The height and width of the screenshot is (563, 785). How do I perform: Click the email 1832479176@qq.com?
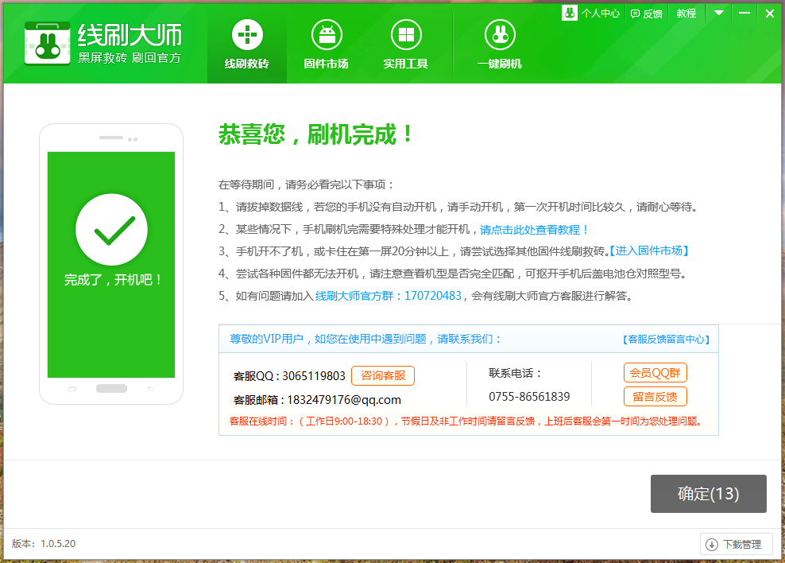[344, 400]
